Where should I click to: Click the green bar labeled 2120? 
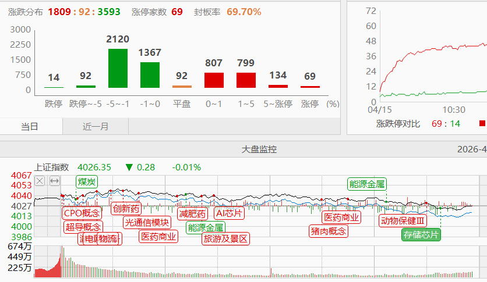[x=118, y=68]
